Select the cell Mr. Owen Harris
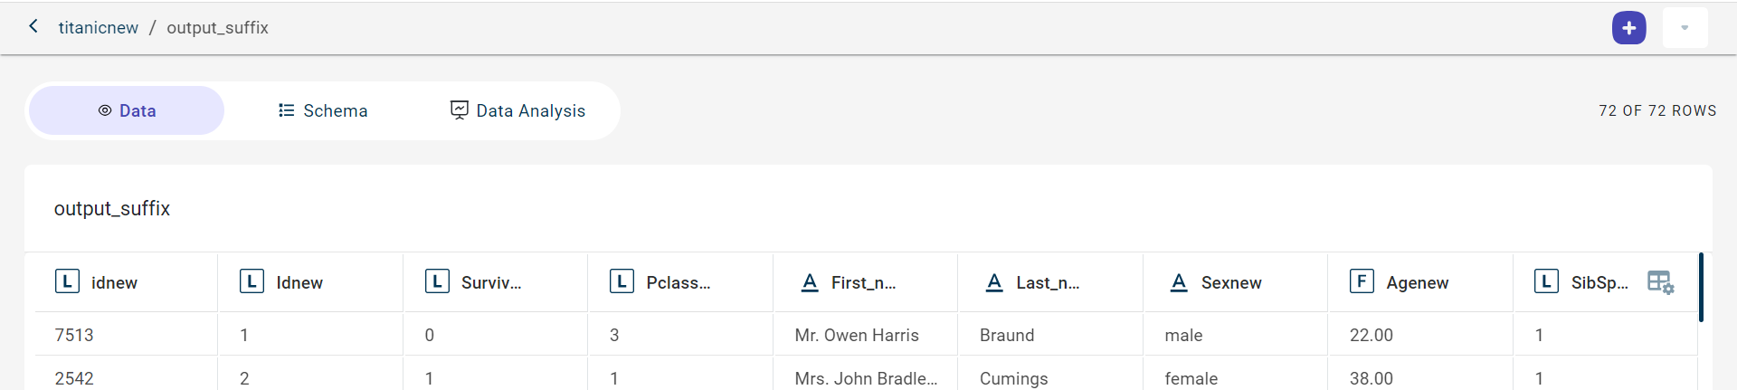The height and width of the screenshot is (390, 1737). point(856,335)
